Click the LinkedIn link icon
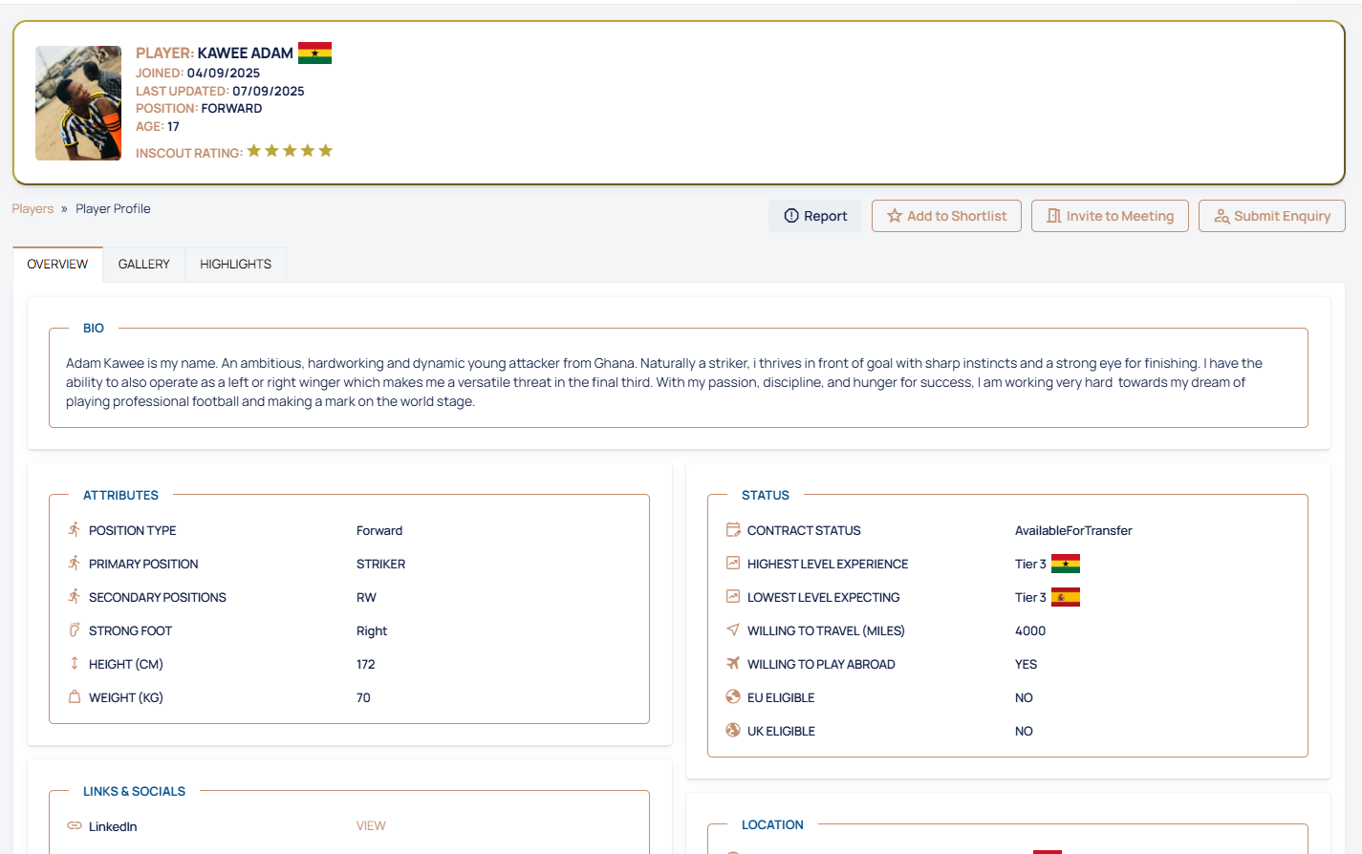The image size is (1362, 854). [x=75, y=825]
